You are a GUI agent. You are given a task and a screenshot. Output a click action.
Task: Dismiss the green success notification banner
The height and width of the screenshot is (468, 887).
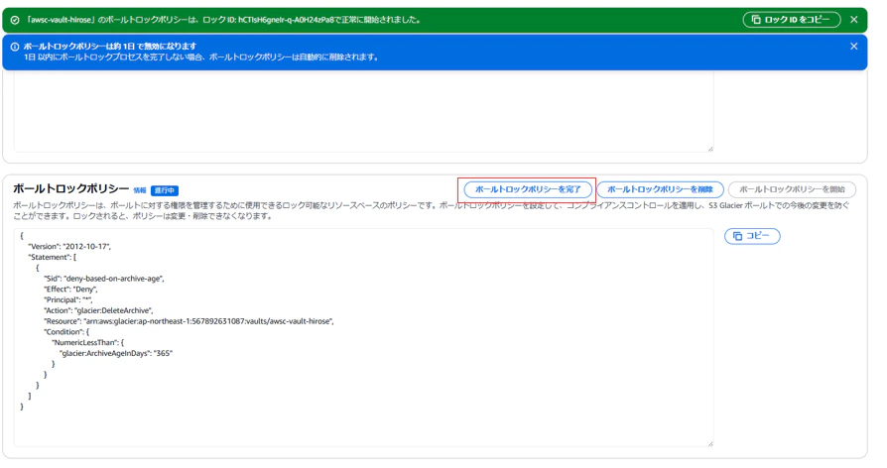(x=853, y=20)
